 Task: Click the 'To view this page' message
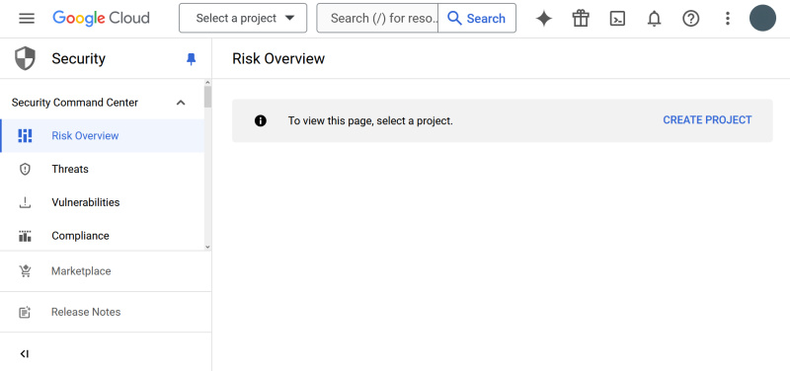(370, 120)
